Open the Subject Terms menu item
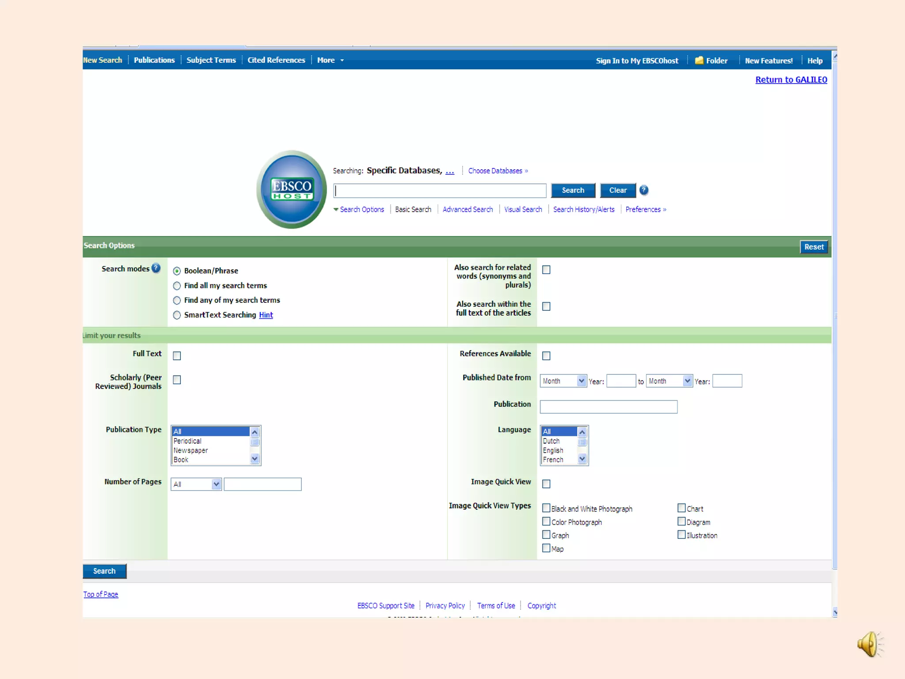Image resolution: width=905 pixels, height=679 pixels. click(x=211, y=60)
